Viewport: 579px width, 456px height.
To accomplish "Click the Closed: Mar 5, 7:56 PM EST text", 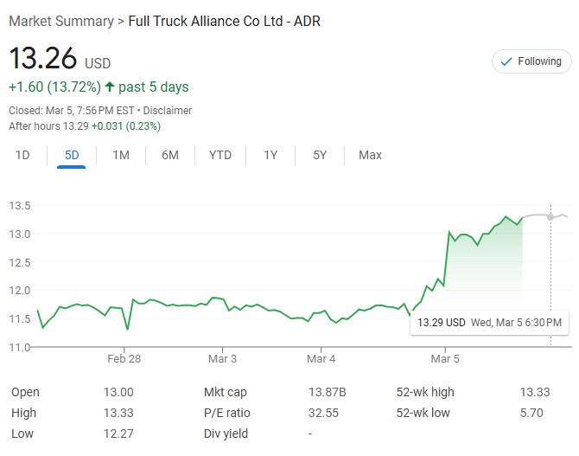I will point(71,111).
